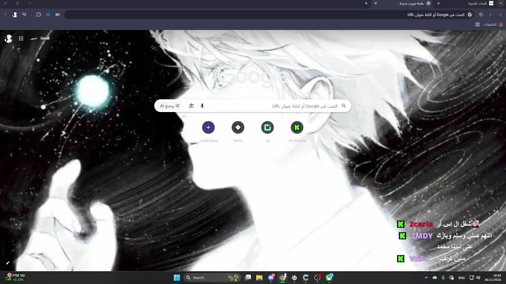Reload the page with the refresh icon
506x284 pixels.
tap(481, 15)
